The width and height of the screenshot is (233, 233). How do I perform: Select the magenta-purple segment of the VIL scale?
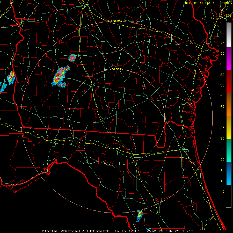(x=229, y=58)
